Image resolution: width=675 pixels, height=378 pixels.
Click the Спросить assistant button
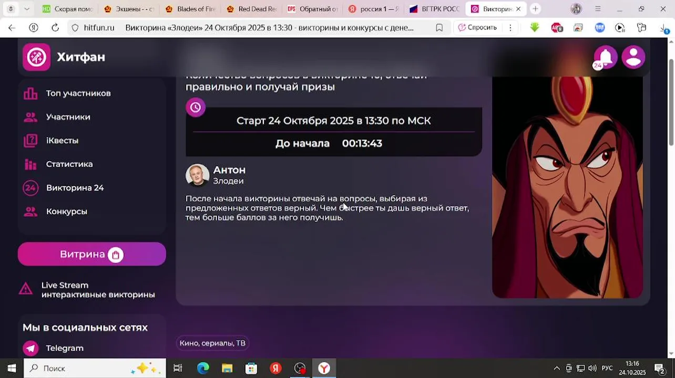(477, 28)
